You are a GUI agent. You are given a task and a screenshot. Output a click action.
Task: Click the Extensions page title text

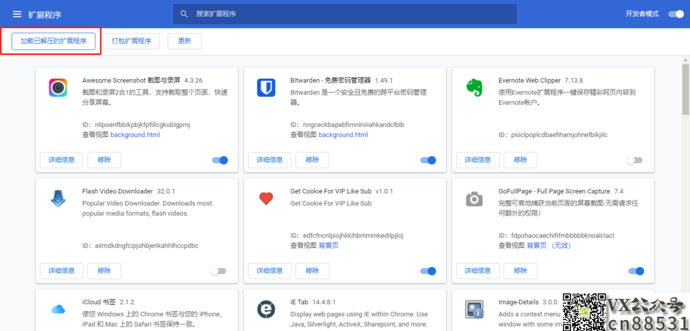coord(45,15)
